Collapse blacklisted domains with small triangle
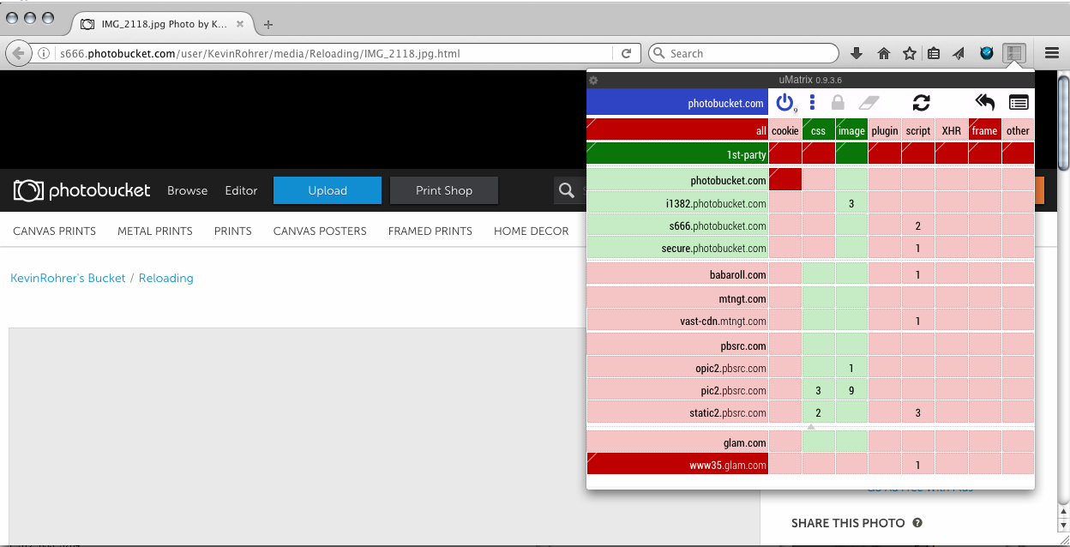Screen dimensions: 1070x547 tap(811, 426)
